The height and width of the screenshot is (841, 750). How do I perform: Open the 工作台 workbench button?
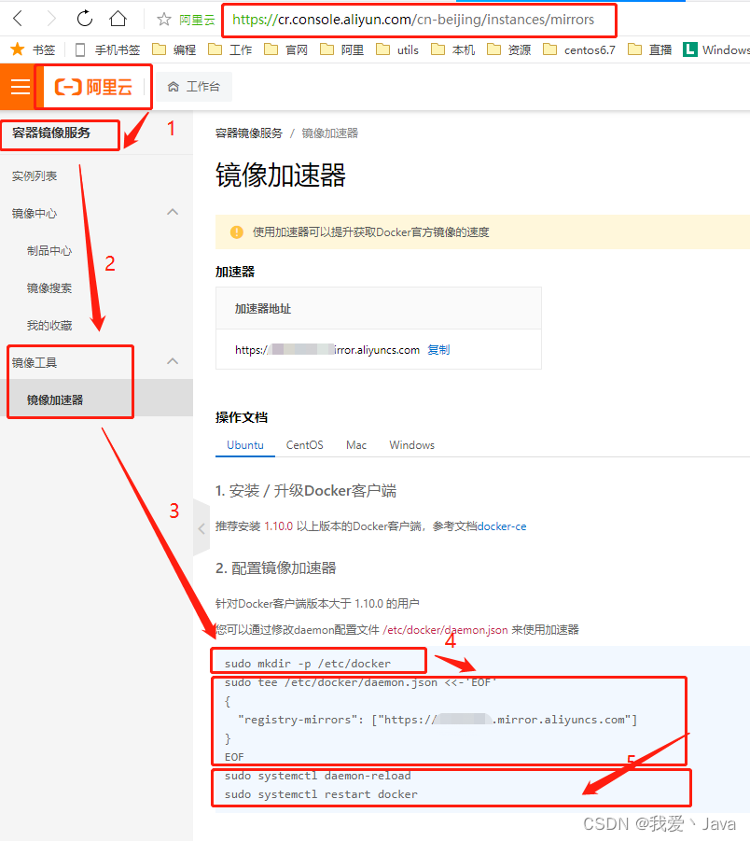(194, 87)
